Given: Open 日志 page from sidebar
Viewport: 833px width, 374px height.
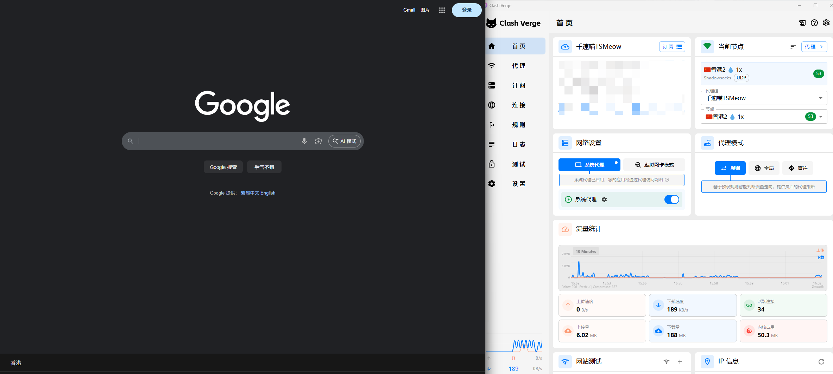Looking at the screenshot, I should point(518,144).
